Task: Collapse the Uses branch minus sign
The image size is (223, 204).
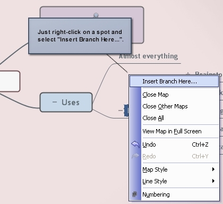Action: pos(55,102)
